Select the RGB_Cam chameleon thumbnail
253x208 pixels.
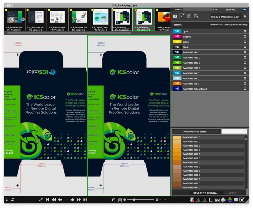[163, 19]
